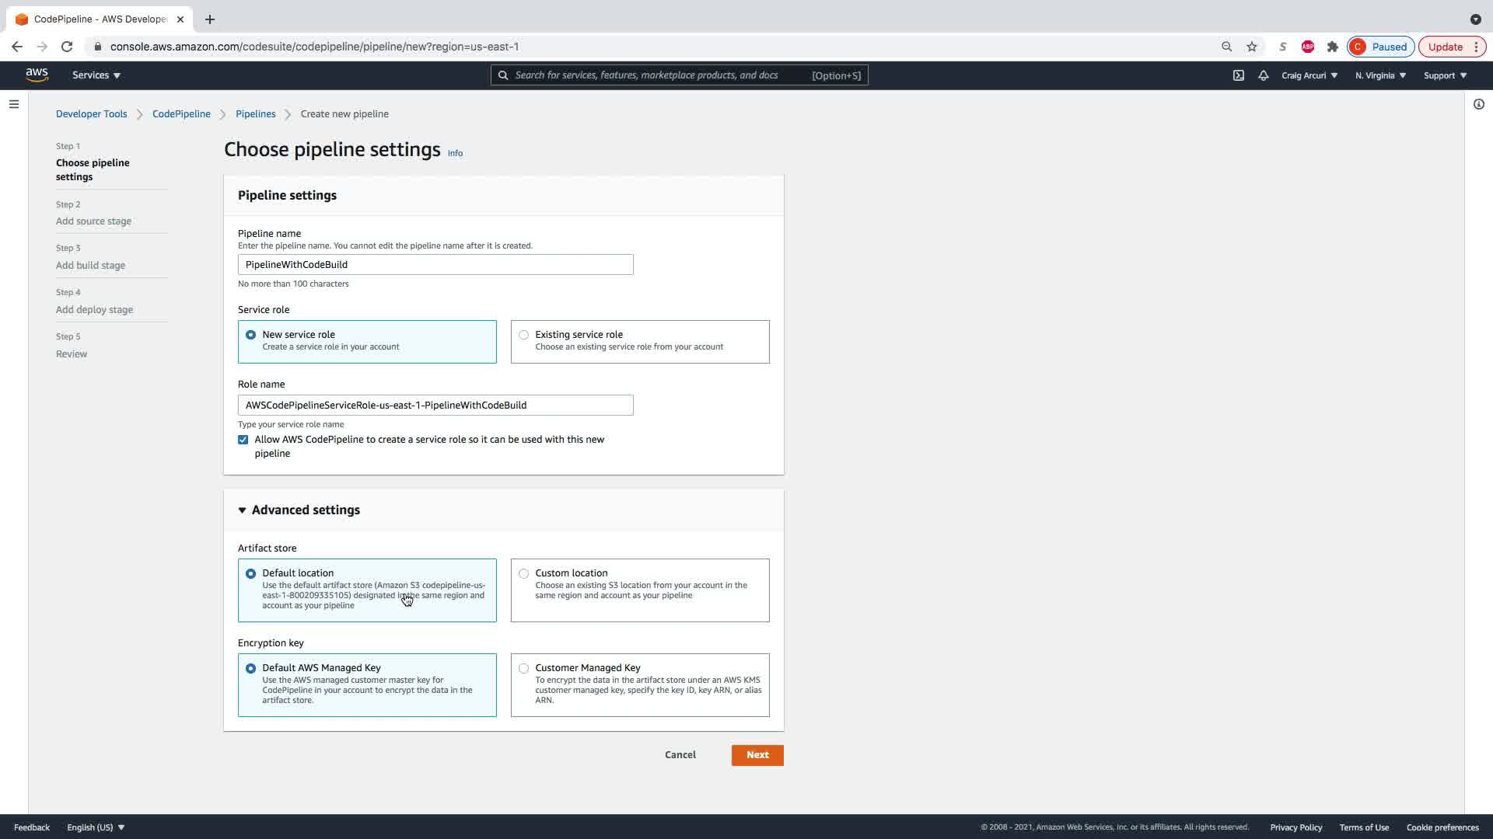1493x839 pixels.
Task: Bookmark page with the star icon
Action: [1252, 47]
